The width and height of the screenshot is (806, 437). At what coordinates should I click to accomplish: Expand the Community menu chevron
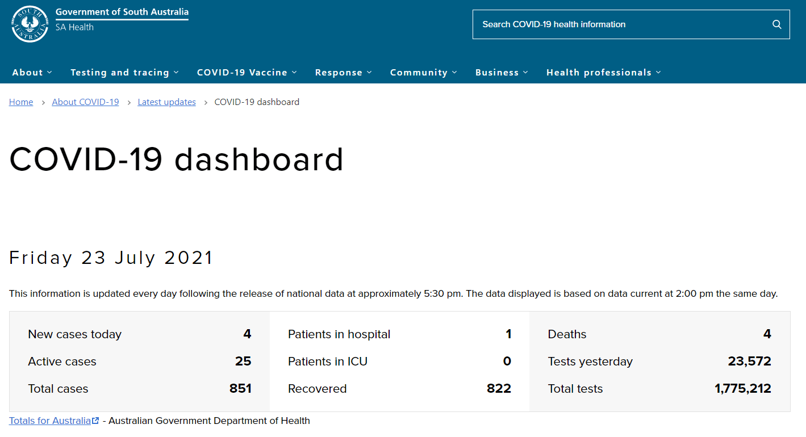[x=454, y=73]
